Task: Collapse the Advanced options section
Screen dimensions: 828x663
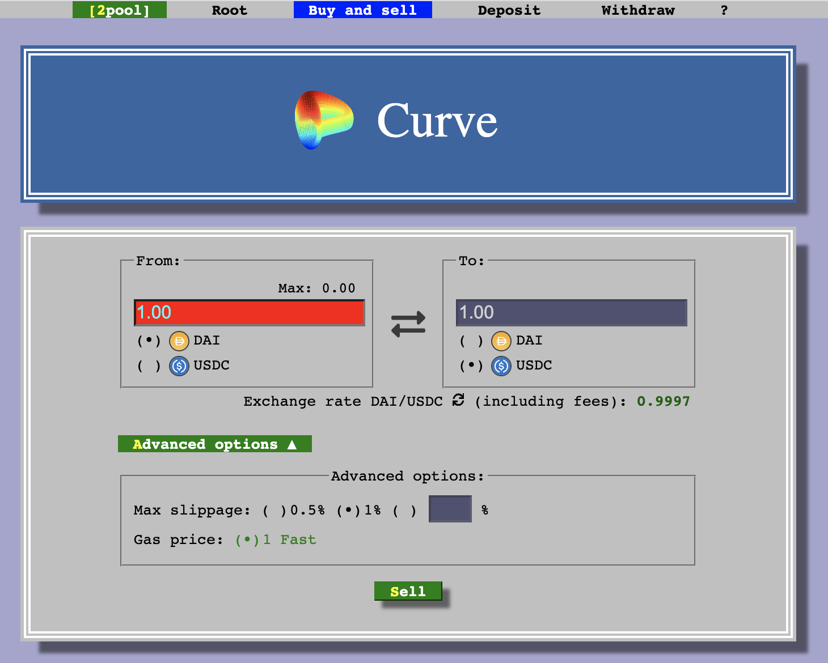Action: pos(214,444)
